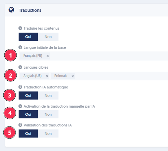This screenshot has height=151, width=168.
Task: Click info icon for Traduction IA automatique
Action: pos(20,87)
